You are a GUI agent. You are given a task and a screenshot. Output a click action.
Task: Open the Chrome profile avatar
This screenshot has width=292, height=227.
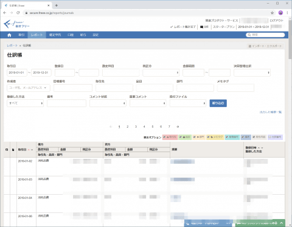pyautogui.click(x=280, y=13)
